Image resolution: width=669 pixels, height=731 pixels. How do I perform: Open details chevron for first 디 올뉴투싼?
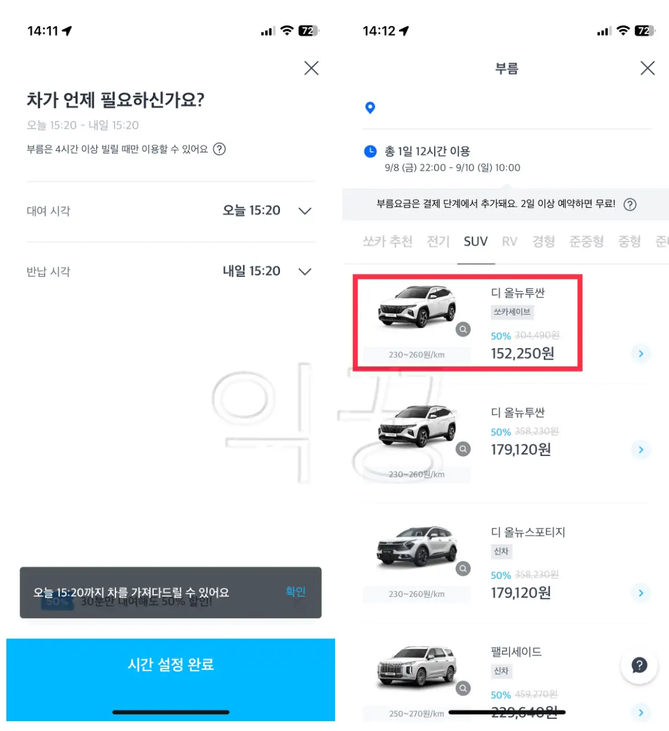[641, 354]
